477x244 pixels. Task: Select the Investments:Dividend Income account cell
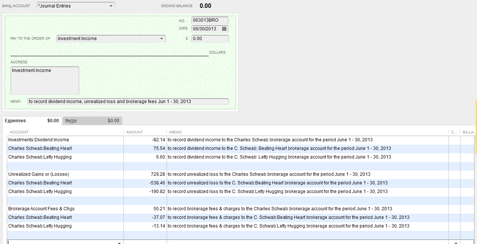(x=65, y=140)
